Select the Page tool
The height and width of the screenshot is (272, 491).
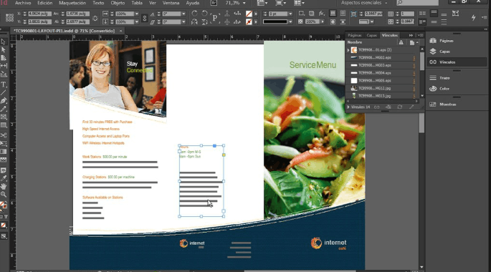pos(4,58)
